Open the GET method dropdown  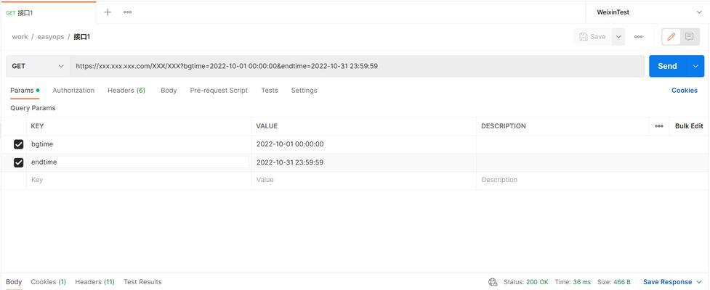click(38, 66)
